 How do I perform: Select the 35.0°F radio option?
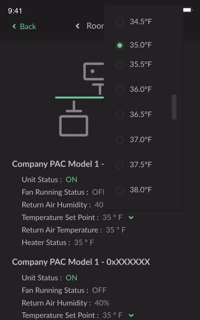coord(133,45)
